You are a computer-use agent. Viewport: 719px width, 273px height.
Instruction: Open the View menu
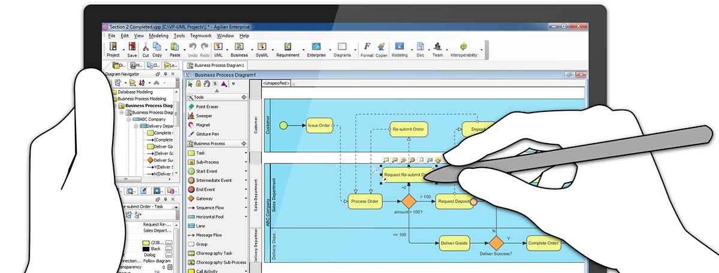click(x=139, y=36)
